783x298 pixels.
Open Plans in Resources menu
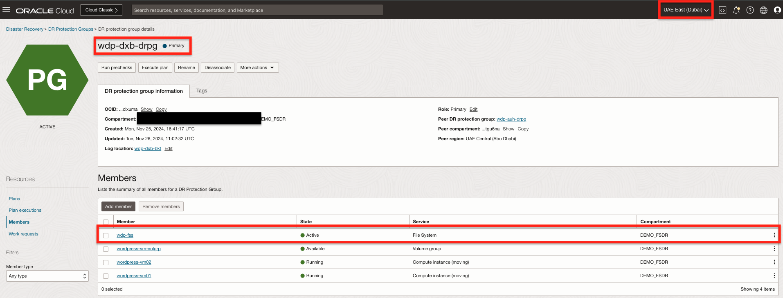click(x=14, y=199)
